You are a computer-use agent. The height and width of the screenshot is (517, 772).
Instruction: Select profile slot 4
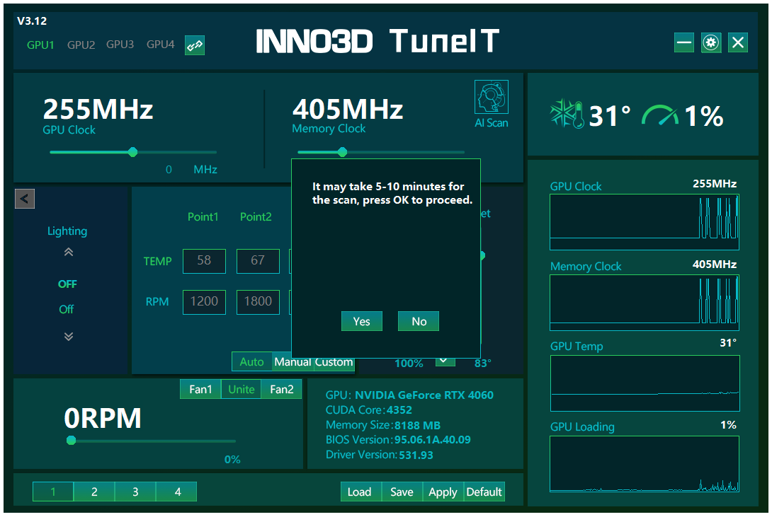tap(177, 492)
